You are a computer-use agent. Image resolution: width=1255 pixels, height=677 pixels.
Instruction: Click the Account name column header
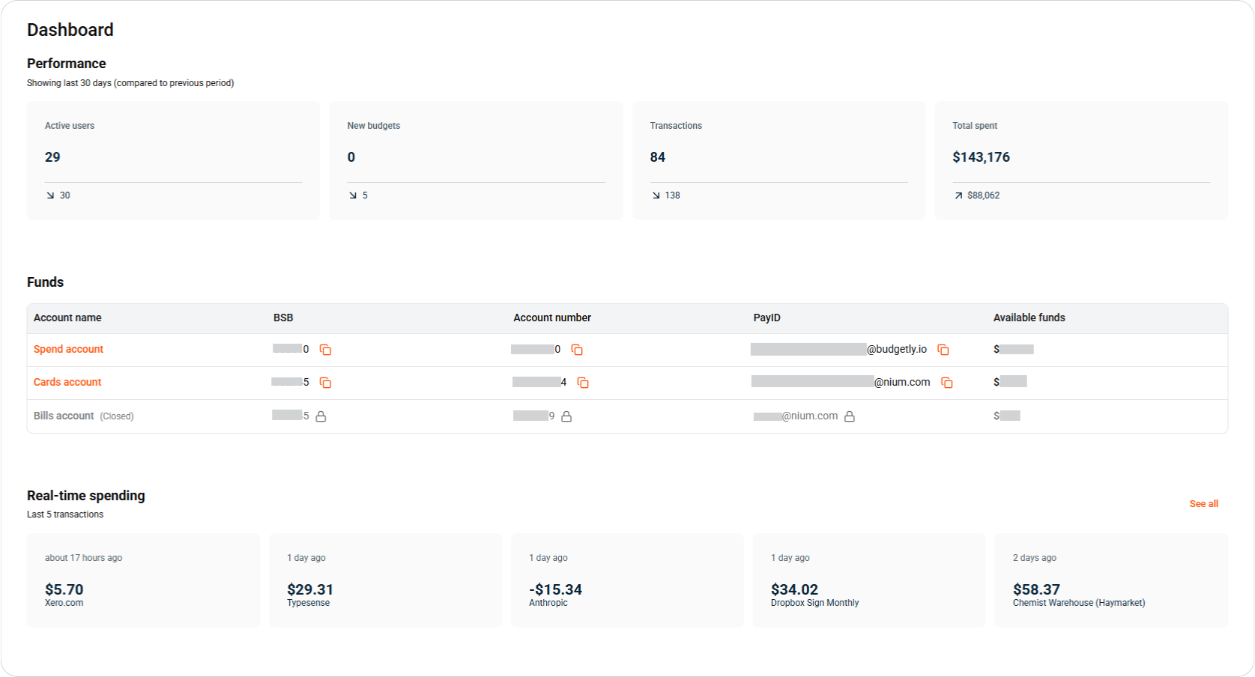point(67,318)
